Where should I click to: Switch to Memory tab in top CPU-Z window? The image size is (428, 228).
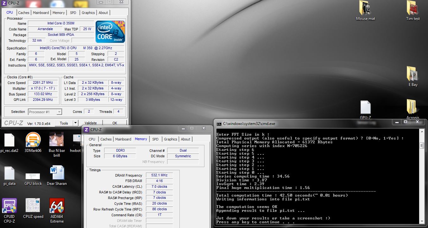click(x=59, y=13)
